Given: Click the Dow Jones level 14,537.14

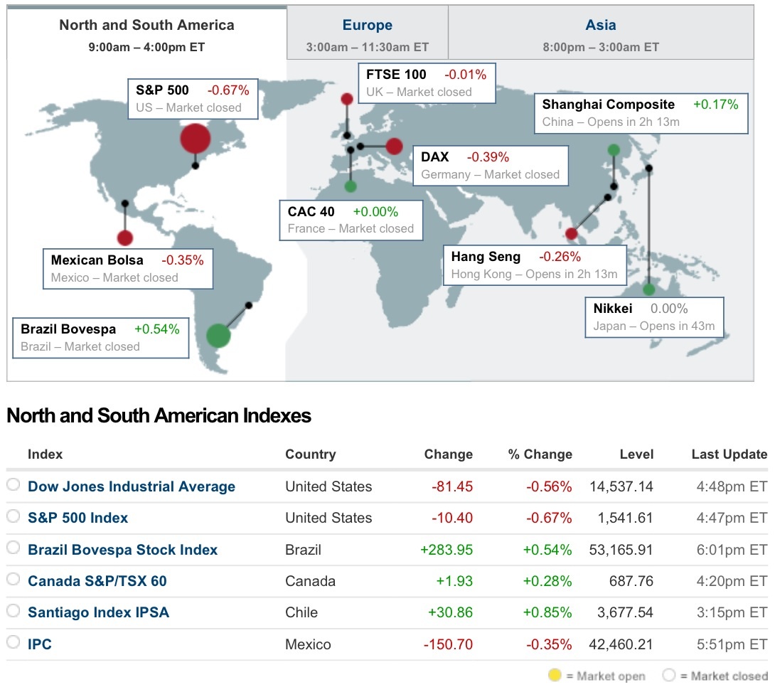Looking at the screenshot, I should click(x=621, y=486).
